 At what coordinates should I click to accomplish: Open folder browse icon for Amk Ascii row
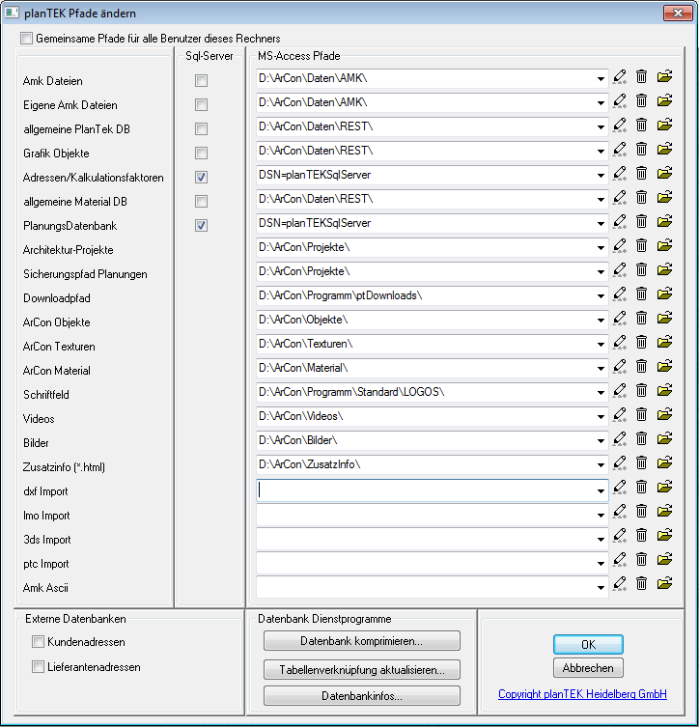(x=664, y=583)
